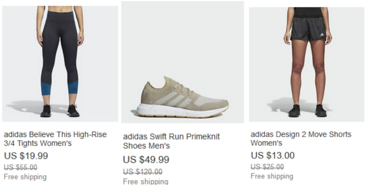This screenshot has height=193, width=367.
Task: Click the adidas Believe This High-Rise Tights title
Action: coord(55,139)
